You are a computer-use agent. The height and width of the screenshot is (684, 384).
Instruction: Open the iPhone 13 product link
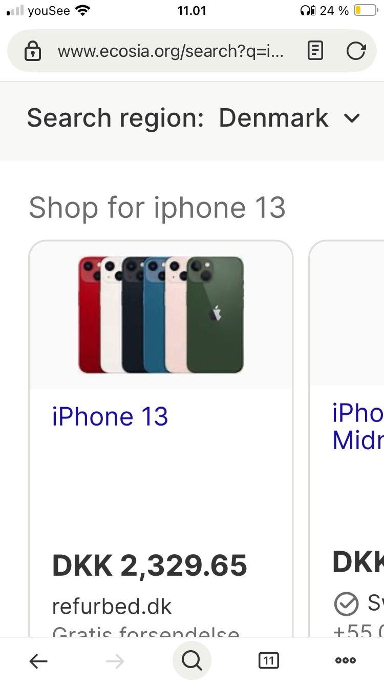(x=110, y=416)
